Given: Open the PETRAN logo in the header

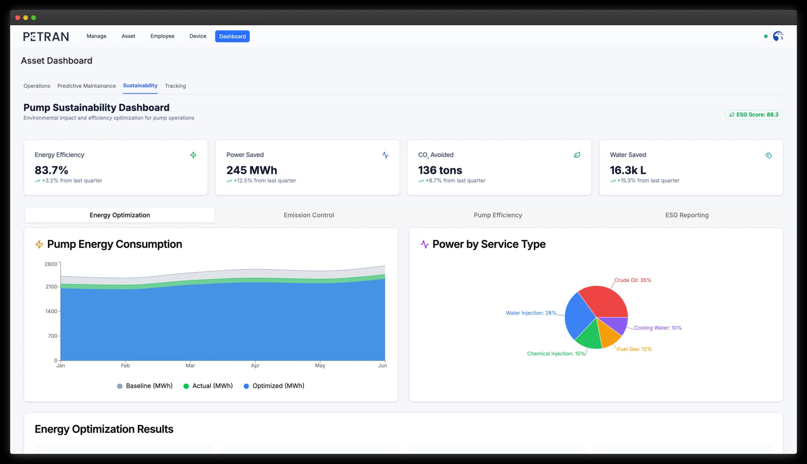Looking at the screenshot, I should [x=46, y=37].
